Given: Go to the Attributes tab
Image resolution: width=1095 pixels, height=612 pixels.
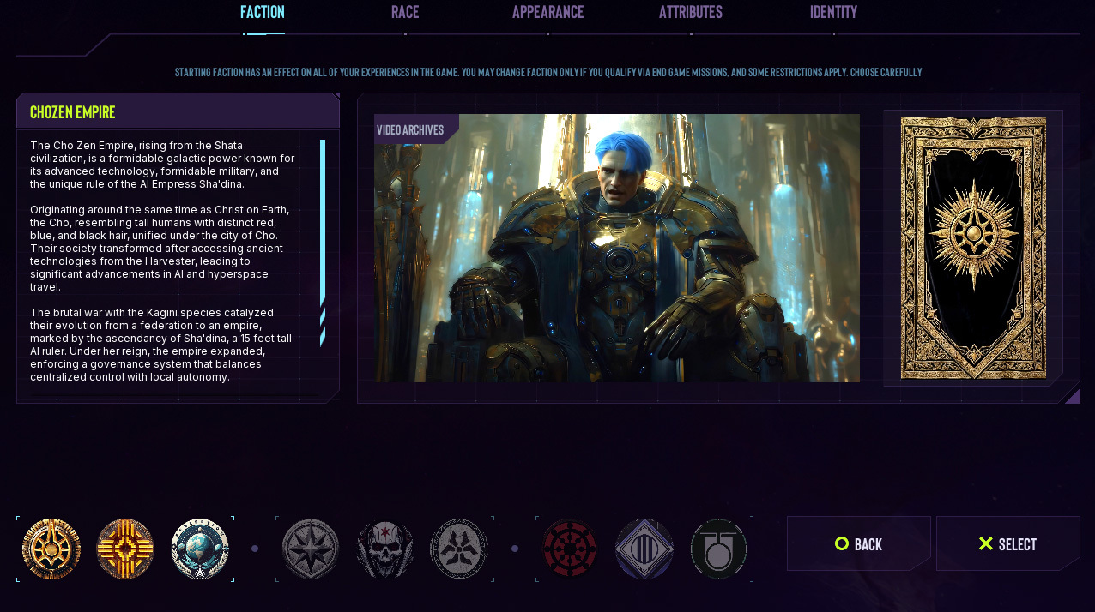Looking at the screenshot, I should click(691, 12).
